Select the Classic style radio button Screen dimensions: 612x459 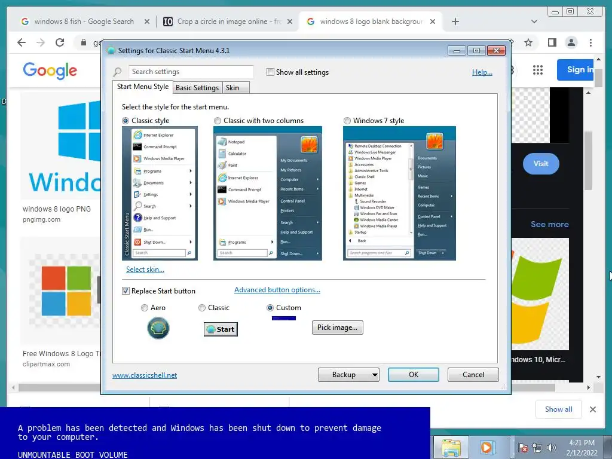pos(126,121)
